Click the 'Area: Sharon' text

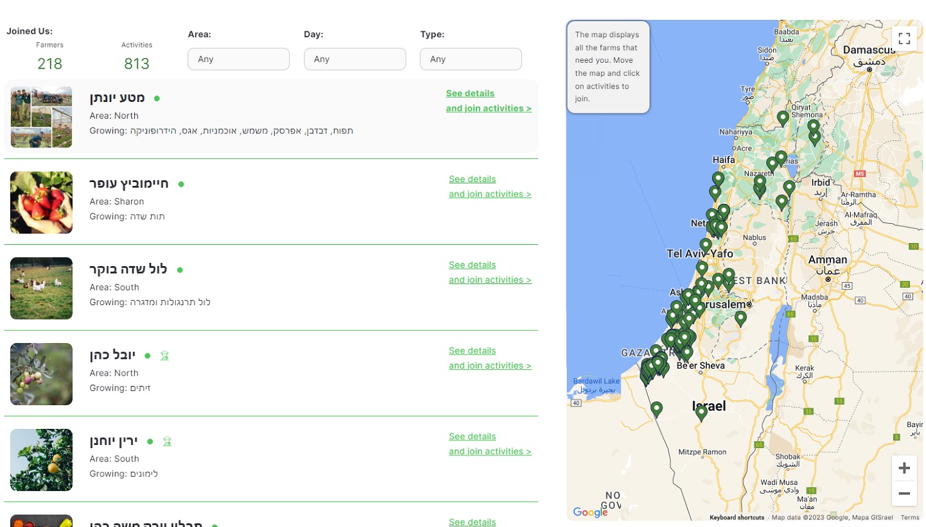117,201
